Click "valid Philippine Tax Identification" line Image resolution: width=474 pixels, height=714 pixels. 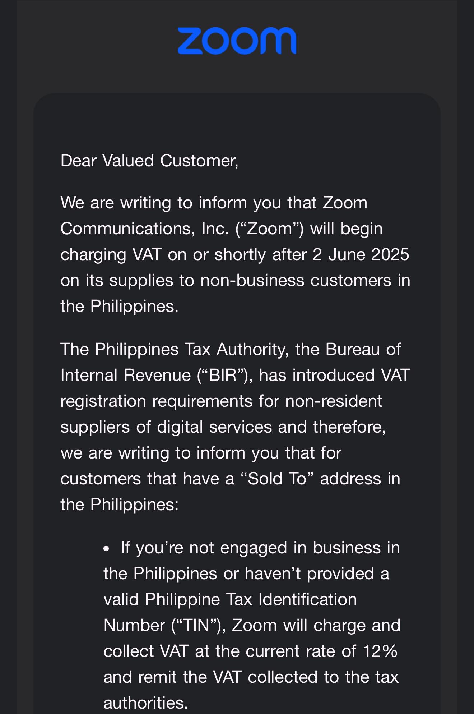(x=230, y=600)
